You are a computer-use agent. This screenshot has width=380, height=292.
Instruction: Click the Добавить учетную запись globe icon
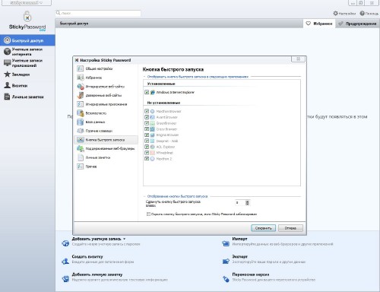pos(65,243)
